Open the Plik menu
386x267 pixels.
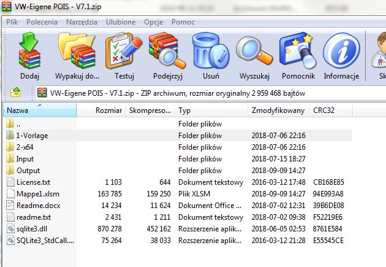coord(12,22)
